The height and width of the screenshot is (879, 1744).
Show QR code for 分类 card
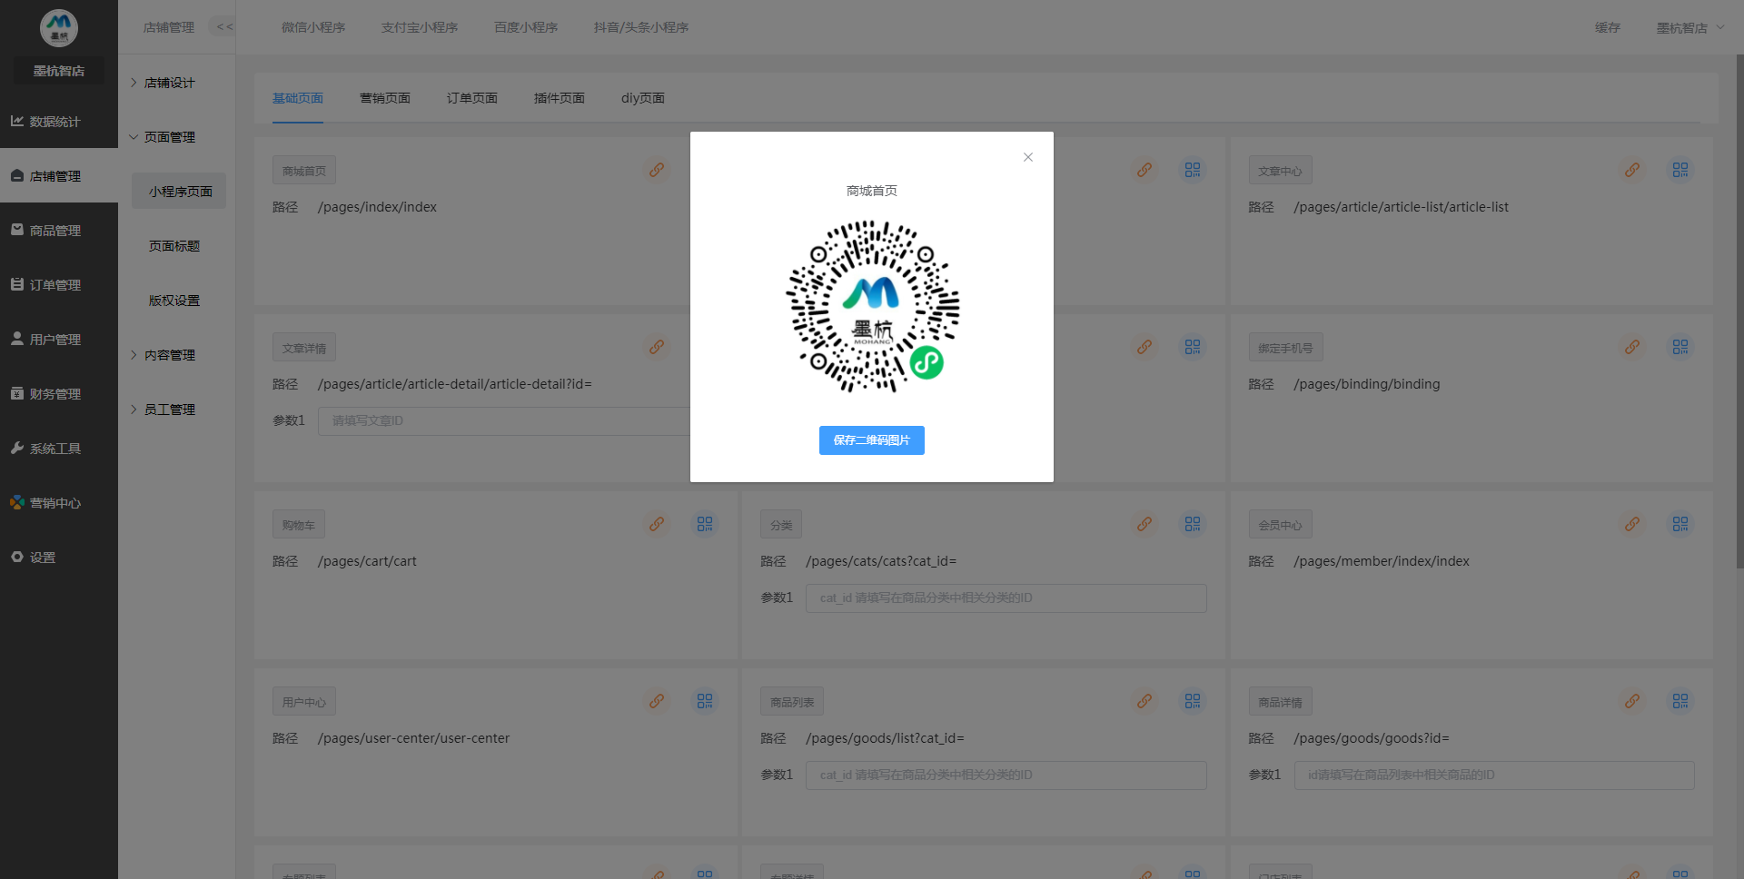pyautogui.click(x=1193, y=524)
